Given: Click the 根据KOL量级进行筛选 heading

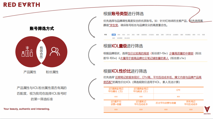Looking at the screenshot, I should (x=123, y=46).
